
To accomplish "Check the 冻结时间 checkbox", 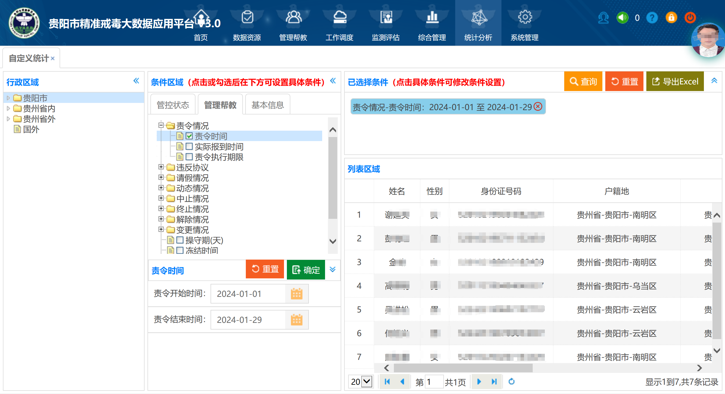I will 180,250.
